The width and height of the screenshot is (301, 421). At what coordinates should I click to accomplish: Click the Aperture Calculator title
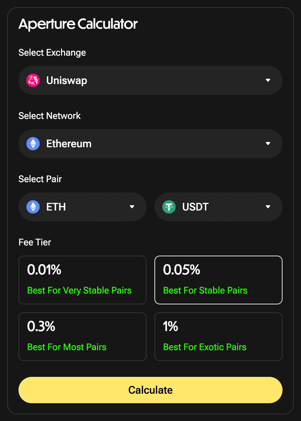coord(78,24)
